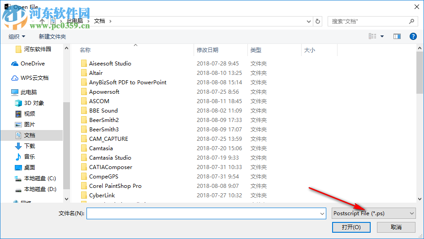This screenshot has width=424, height=239.
Task: Click the change view layout icon
Action: (372, 36)
